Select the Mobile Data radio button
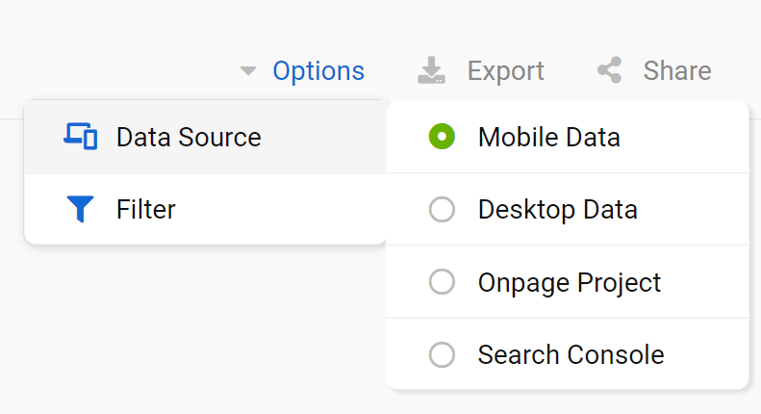 (442, 137)
